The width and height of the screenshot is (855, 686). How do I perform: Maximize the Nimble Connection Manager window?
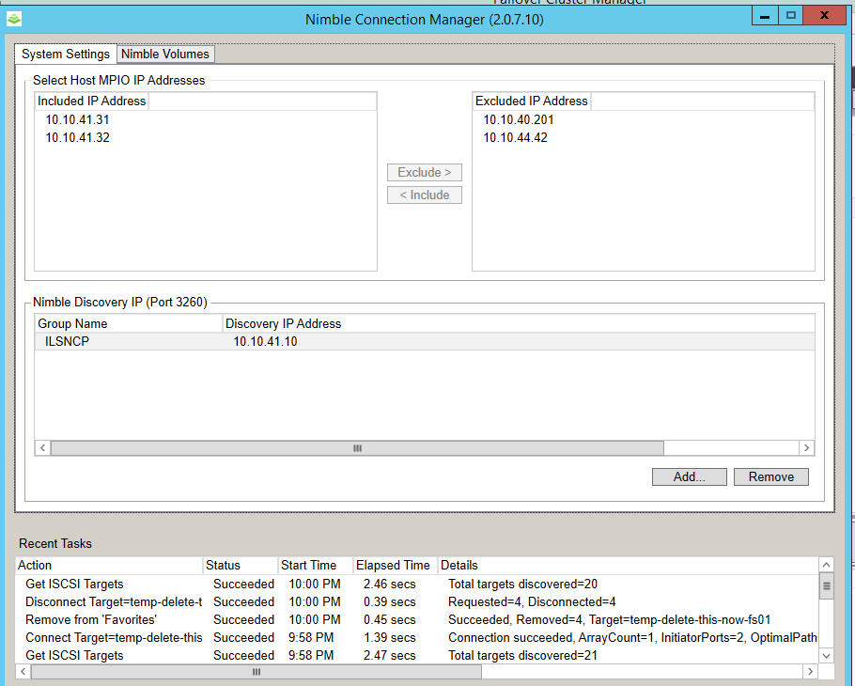[791, 16]
